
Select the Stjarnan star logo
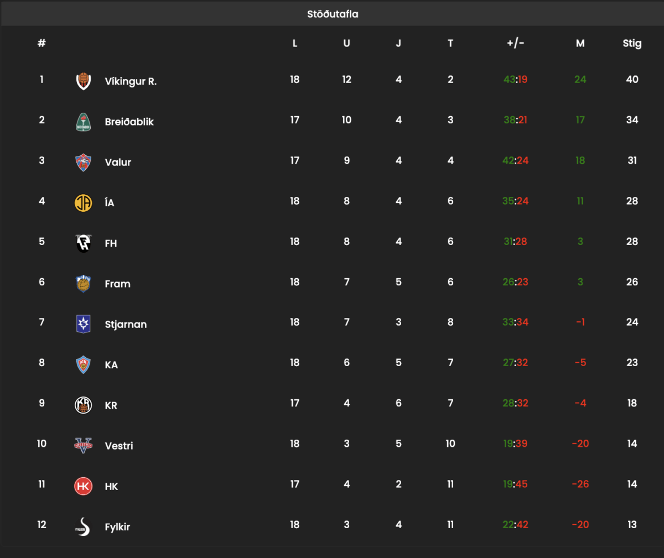83,324
